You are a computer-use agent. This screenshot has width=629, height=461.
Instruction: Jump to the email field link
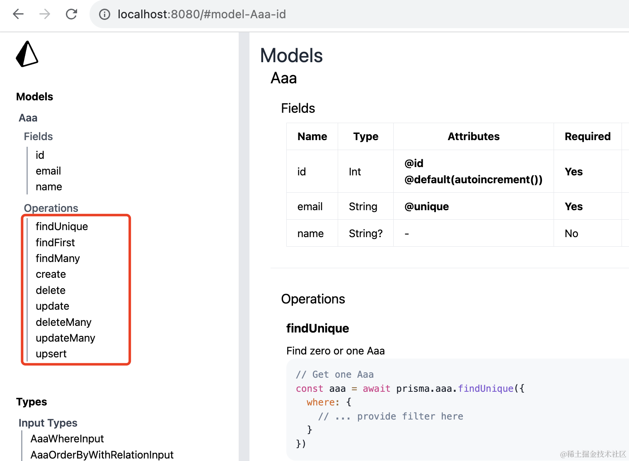(x=48, y=171)
